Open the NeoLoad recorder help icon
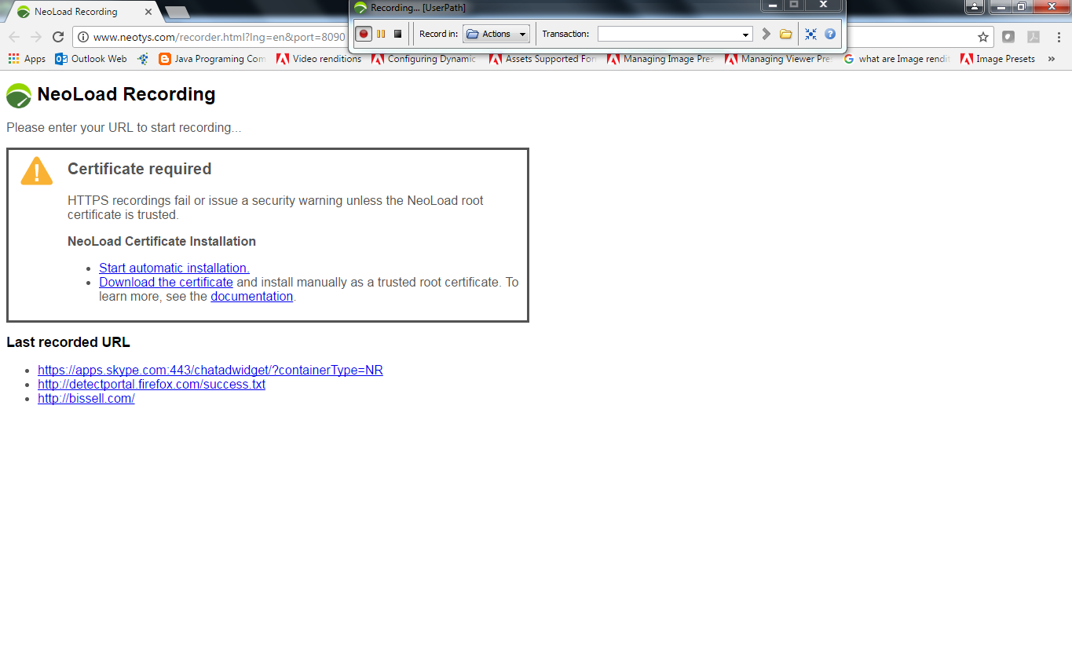The image size is (1072, 672). click(830, 34)
